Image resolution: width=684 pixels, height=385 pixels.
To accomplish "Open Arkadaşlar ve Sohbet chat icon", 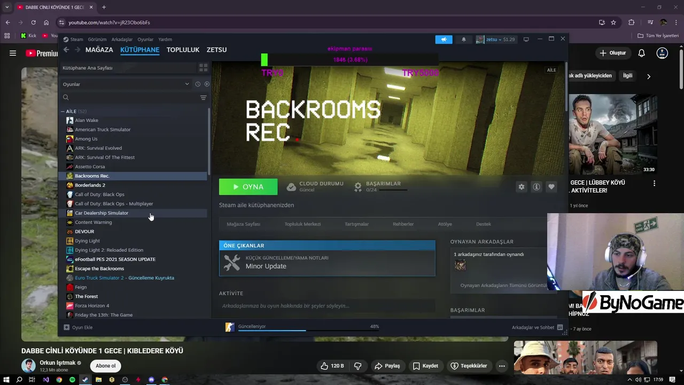I will click(560, 327).
